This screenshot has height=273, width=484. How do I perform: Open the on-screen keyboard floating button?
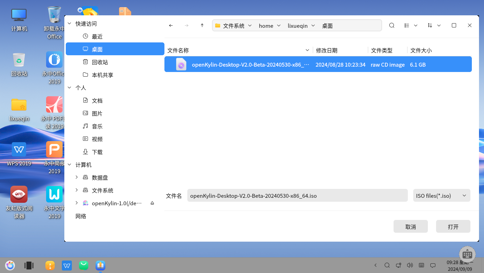[x=467, y=254]
